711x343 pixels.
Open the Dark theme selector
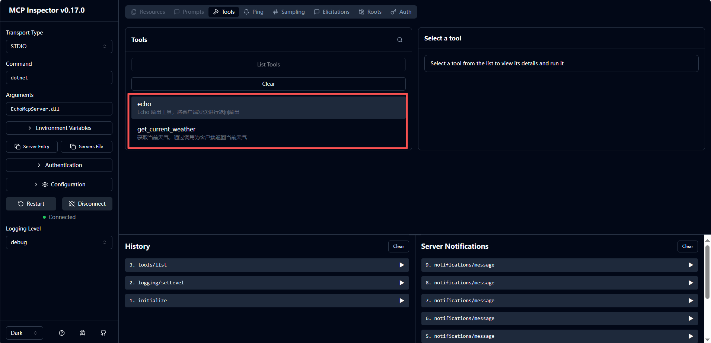[25, 333]
